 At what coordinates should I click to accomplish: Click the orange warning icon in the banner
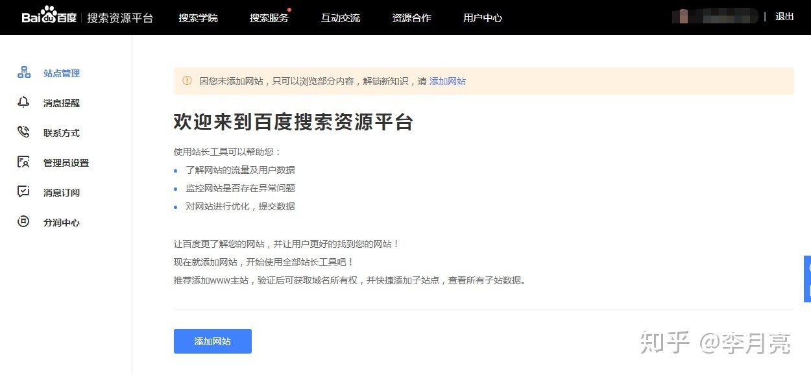click(x=187, y=81)
